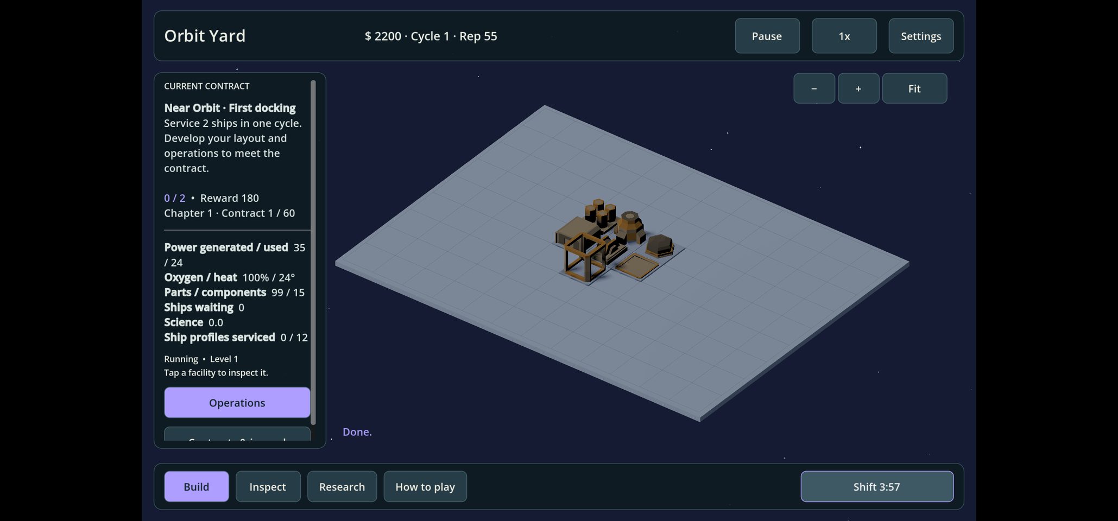Select the round domed reactor facility

click(630, 226)
